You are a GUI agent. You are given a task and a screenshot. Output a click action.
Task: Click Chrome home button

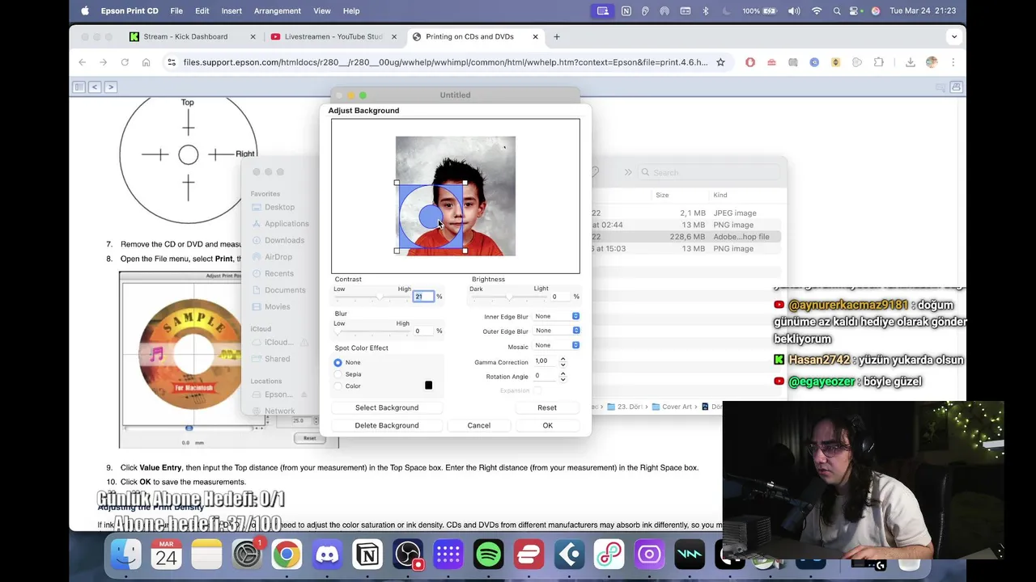146,62
